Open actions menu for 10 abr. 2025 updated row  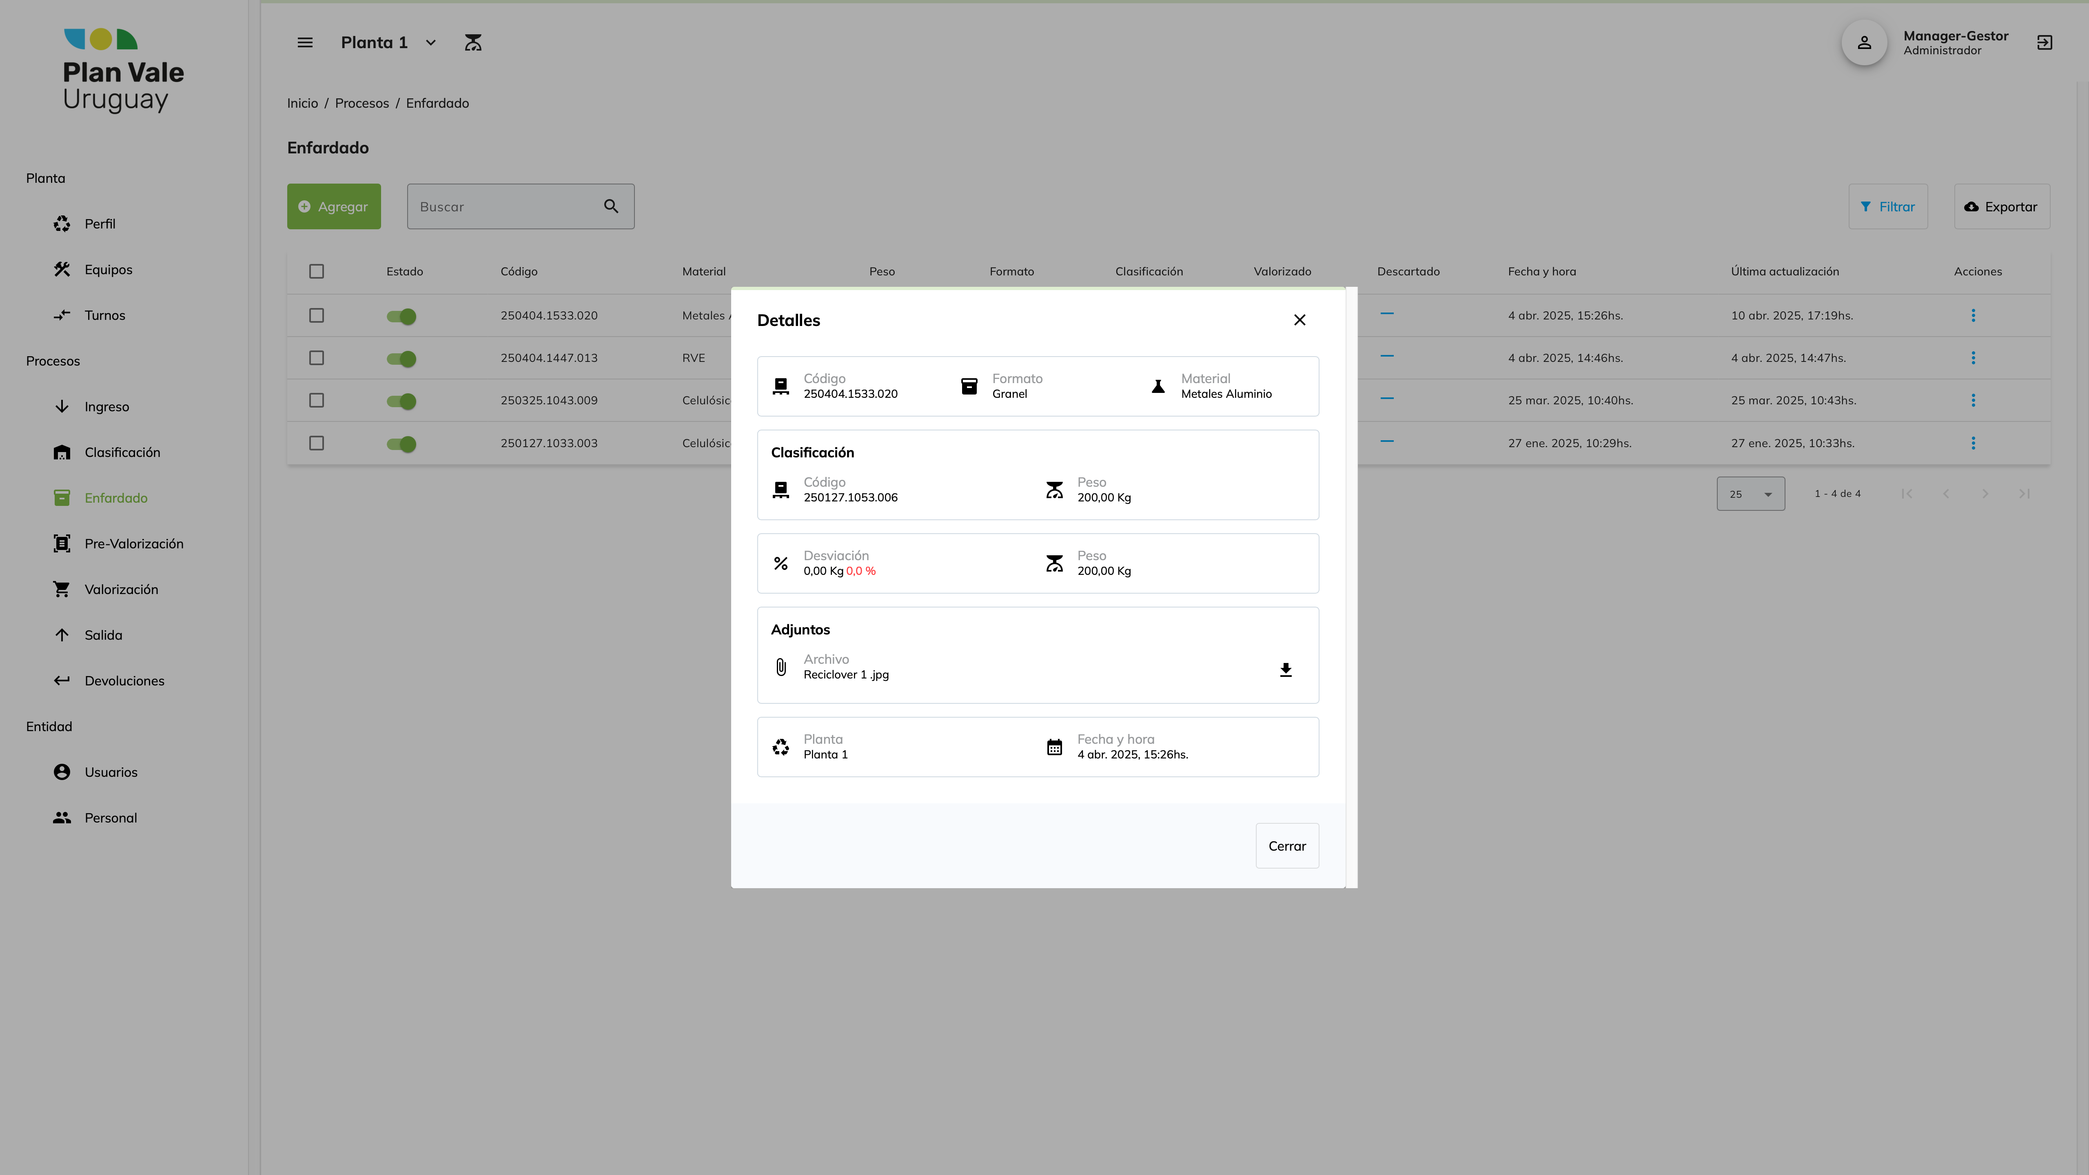(1973, 315)
